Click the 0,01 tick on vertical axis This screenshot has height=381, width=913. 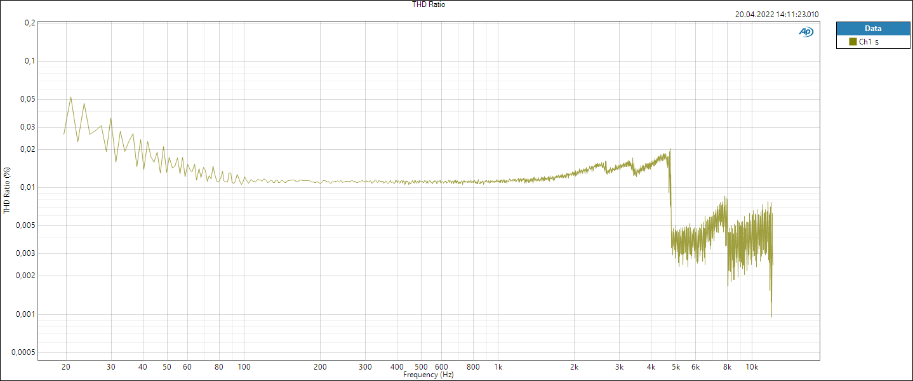point(27,187)
